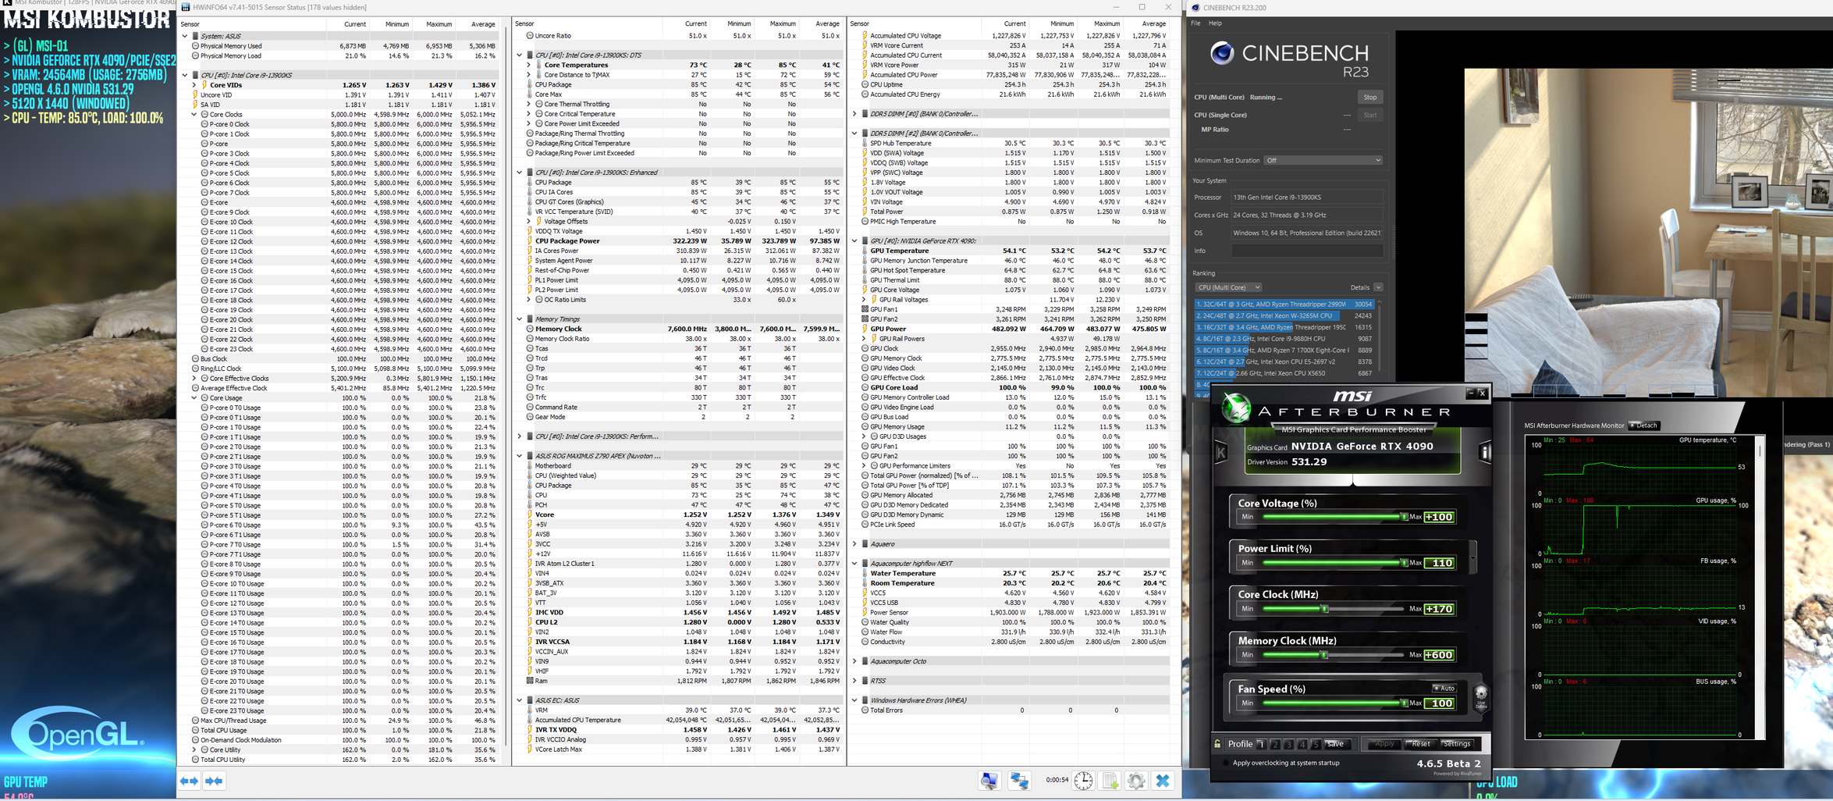1833x801 pixels.
Task: Click Afterburner Power Limit value box 110
Action: click(1440, 563)
